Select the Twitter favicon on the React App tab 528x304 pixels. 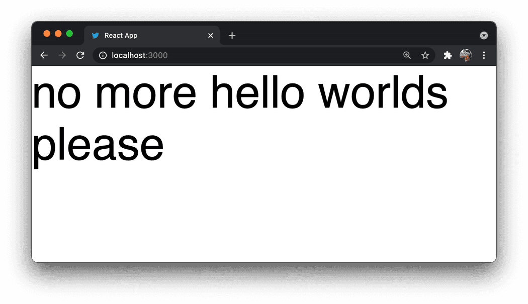coord(96,35)
